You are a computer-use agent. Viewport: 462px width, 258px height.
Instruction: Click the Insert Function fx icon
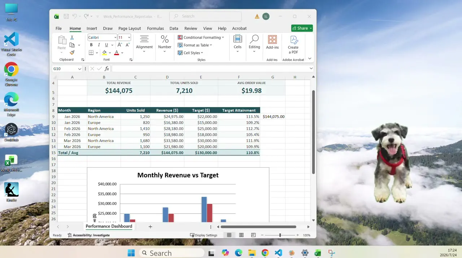coord(107,68)
